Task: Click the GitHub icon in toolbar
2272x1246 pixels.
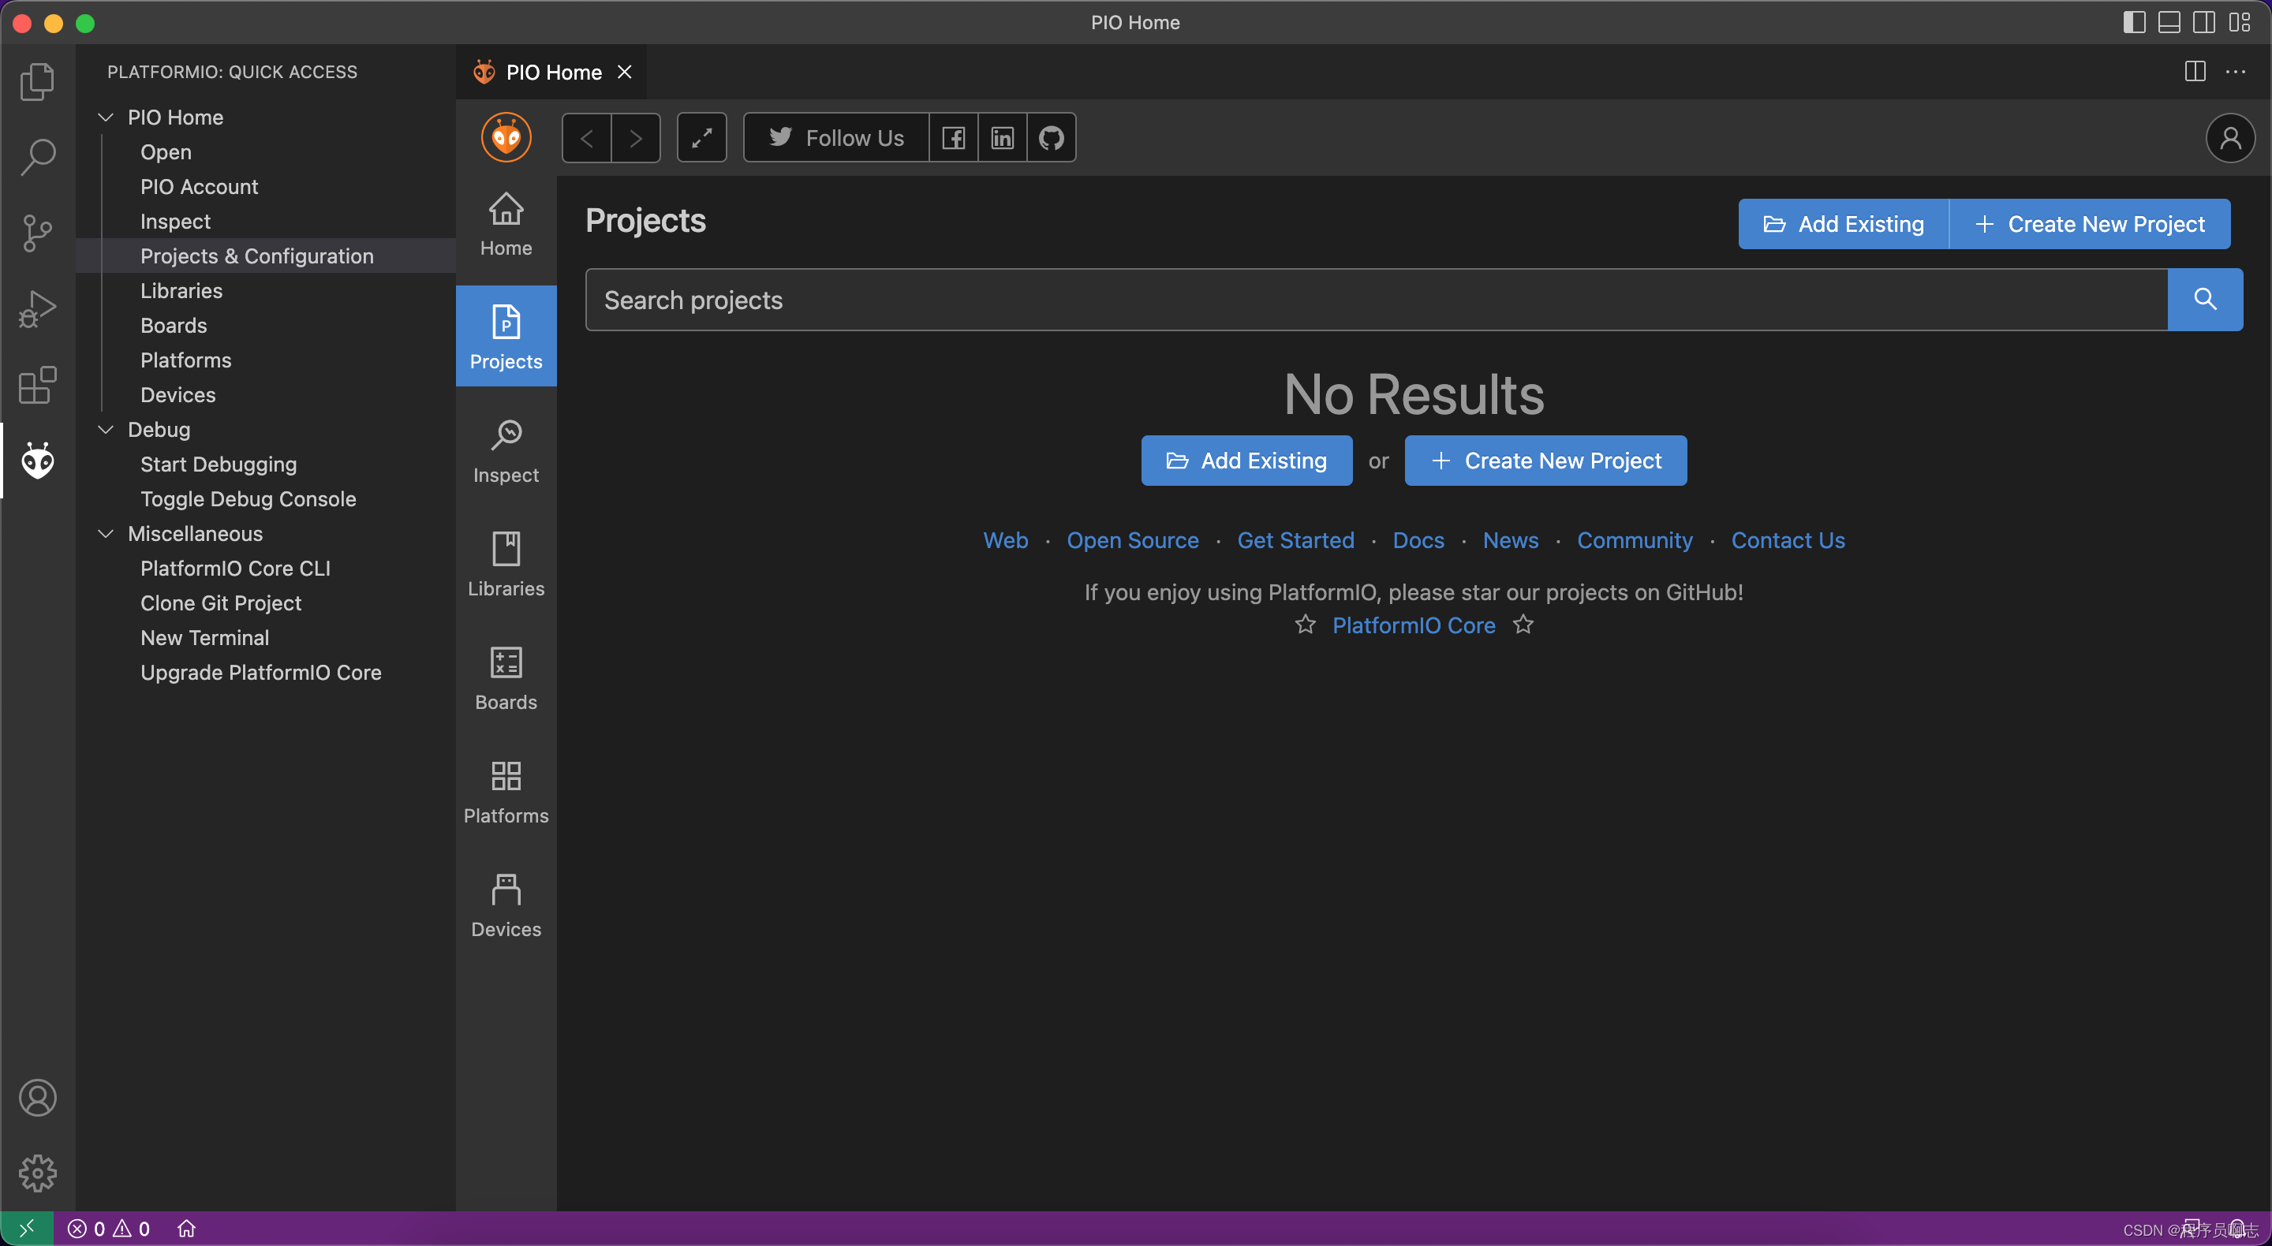Action: (x=1052, y=137)
